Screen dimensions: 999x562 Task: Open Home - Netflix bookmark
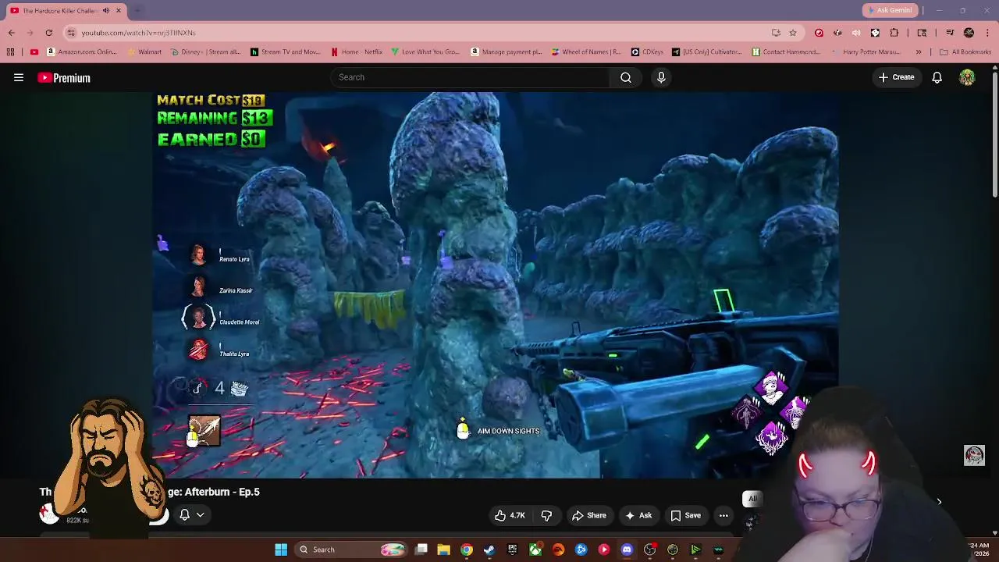(357, 52)
